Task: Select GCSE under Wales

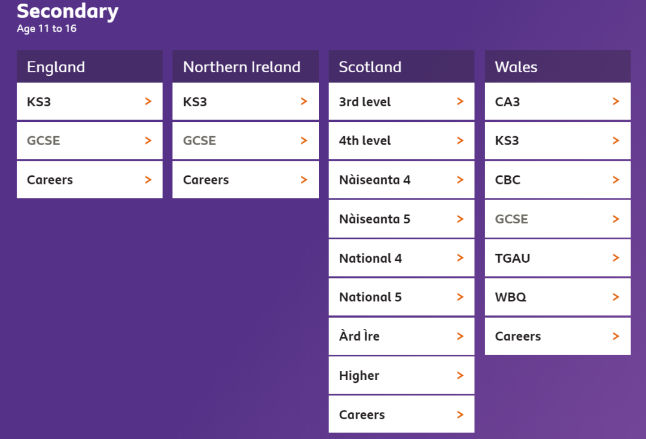Action: pos(511,219)
